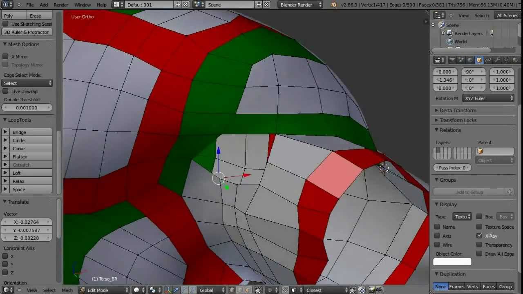Image resolution: width=523 pixels, height=294 pixels.
Task: Enable the Name display checkbox
Action: (437, 227)
